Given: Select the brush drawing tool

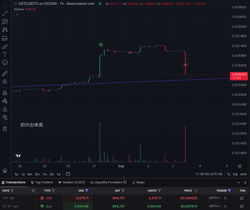Looking at the screenshot, I should (5, 46).
